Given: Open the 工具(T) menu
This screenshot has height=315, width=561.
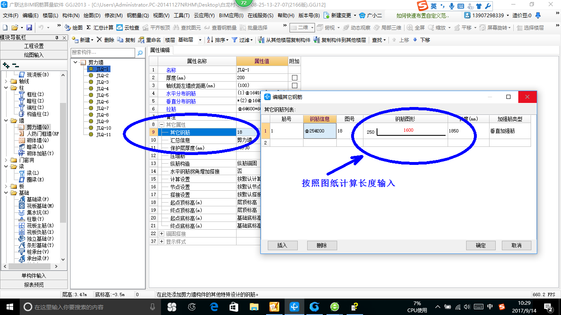Looking at the screenshot, I should click(182, 16).
